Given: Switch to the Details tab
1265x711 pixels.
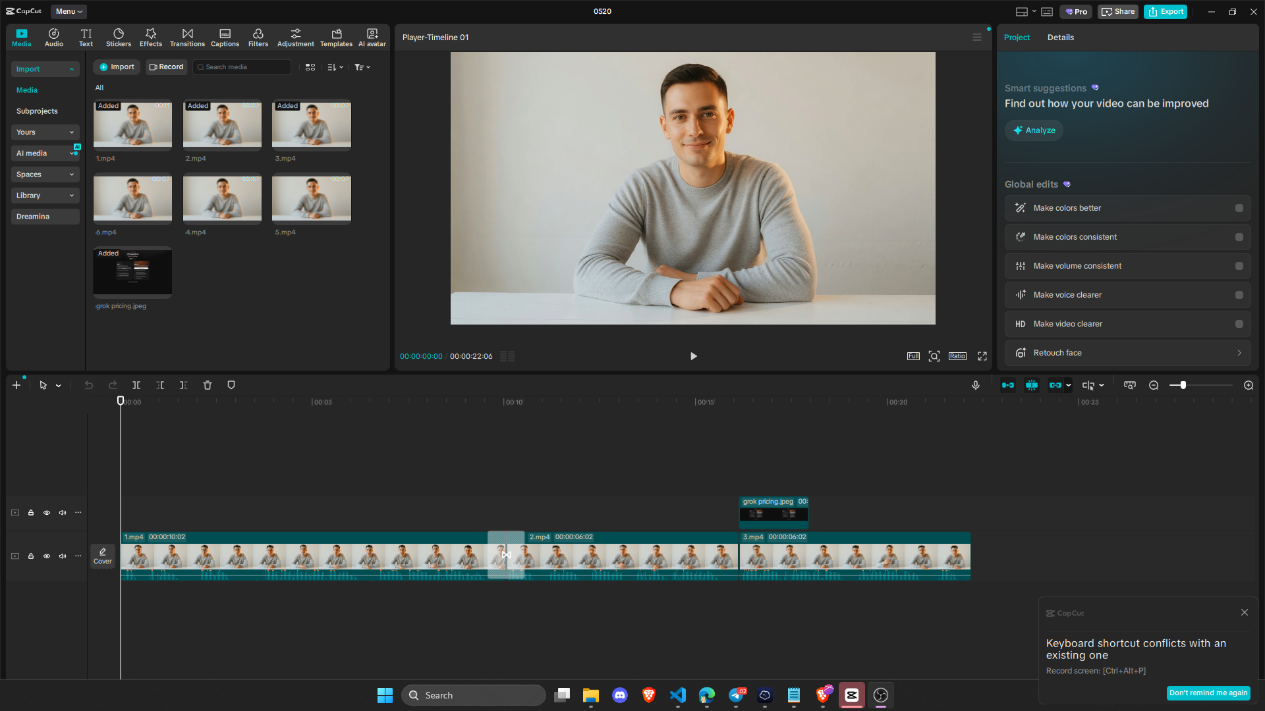Looking at the screenshot, I should (1060, 38).
